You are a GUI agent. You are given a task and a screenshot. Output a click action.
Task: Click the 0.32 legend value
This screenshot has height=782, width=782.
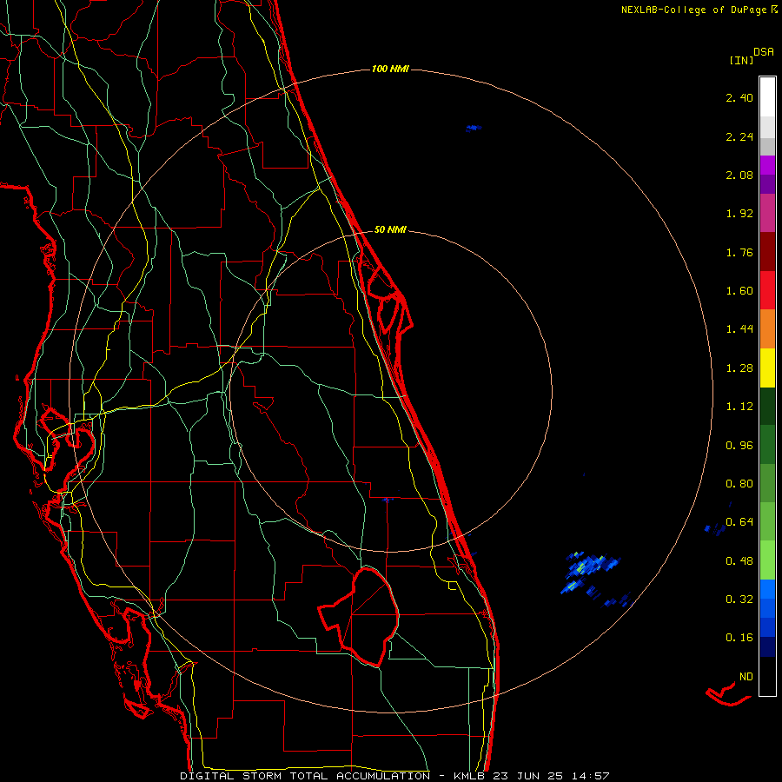pos(739,600)
